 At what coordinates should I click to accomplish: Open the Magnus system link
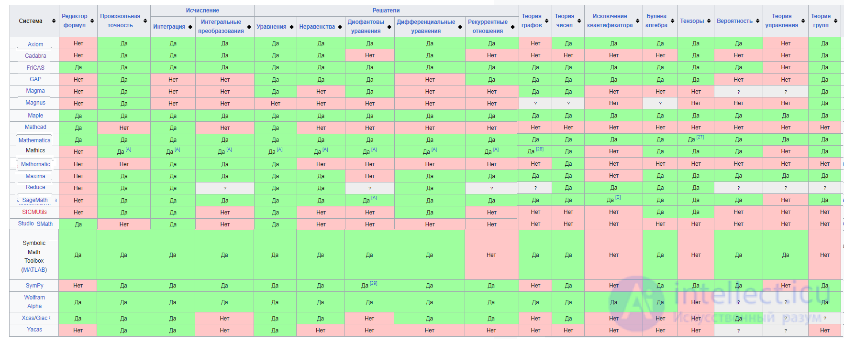(35, 103)
